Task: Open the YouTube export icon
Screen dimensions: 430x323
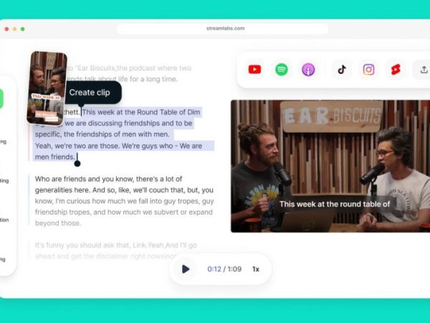Action: (x=254, y=70)
